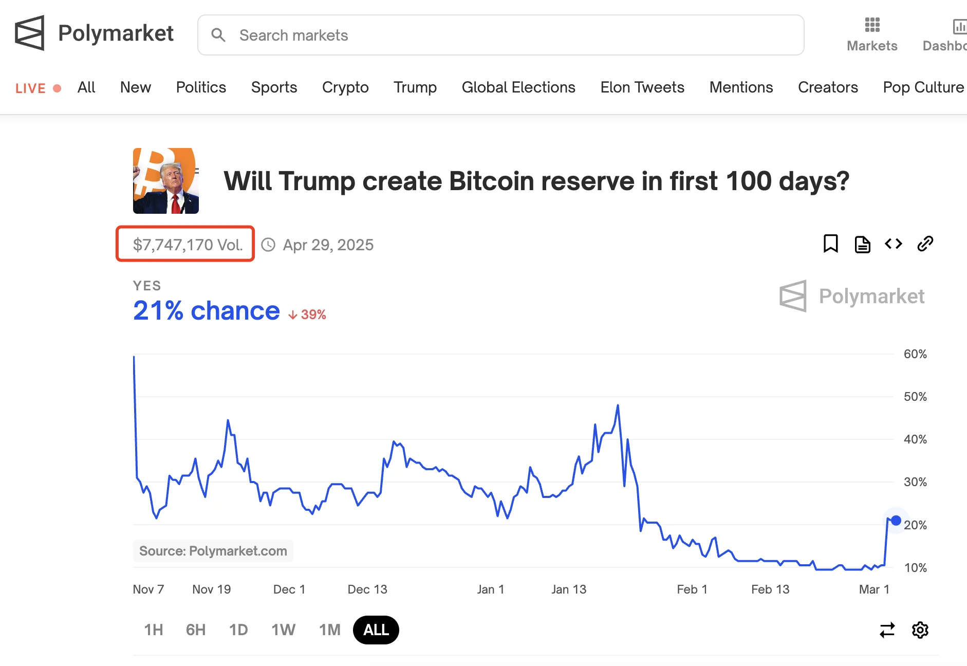Select the 1M time range
Viewport: 967px width, 666px height.
coord(330,630)
